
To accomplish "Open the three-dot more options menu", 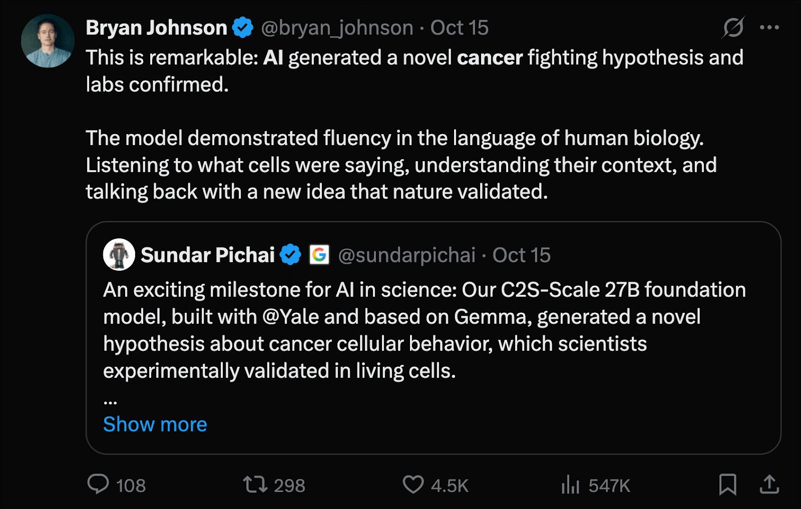I will pyautogui.click(x=769, y=28).
